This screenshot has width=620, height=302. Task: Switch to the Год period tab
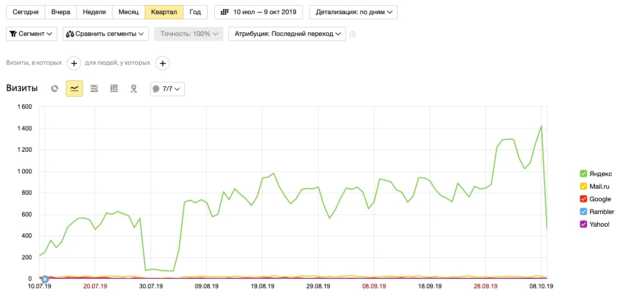point(195,12)
